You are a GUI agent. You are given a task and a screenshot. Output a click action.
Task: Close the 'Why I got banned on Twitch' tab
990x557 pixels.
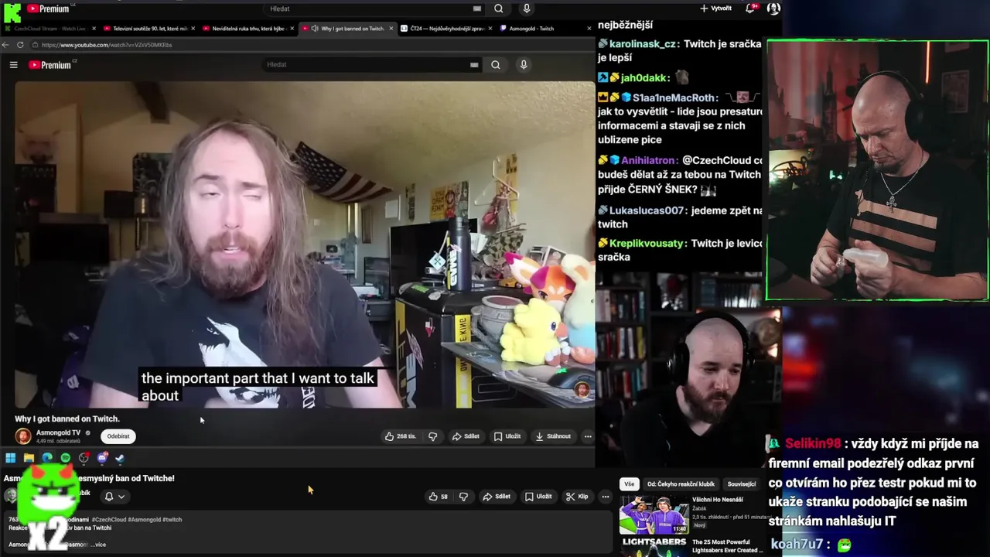(x=391, y=29)
